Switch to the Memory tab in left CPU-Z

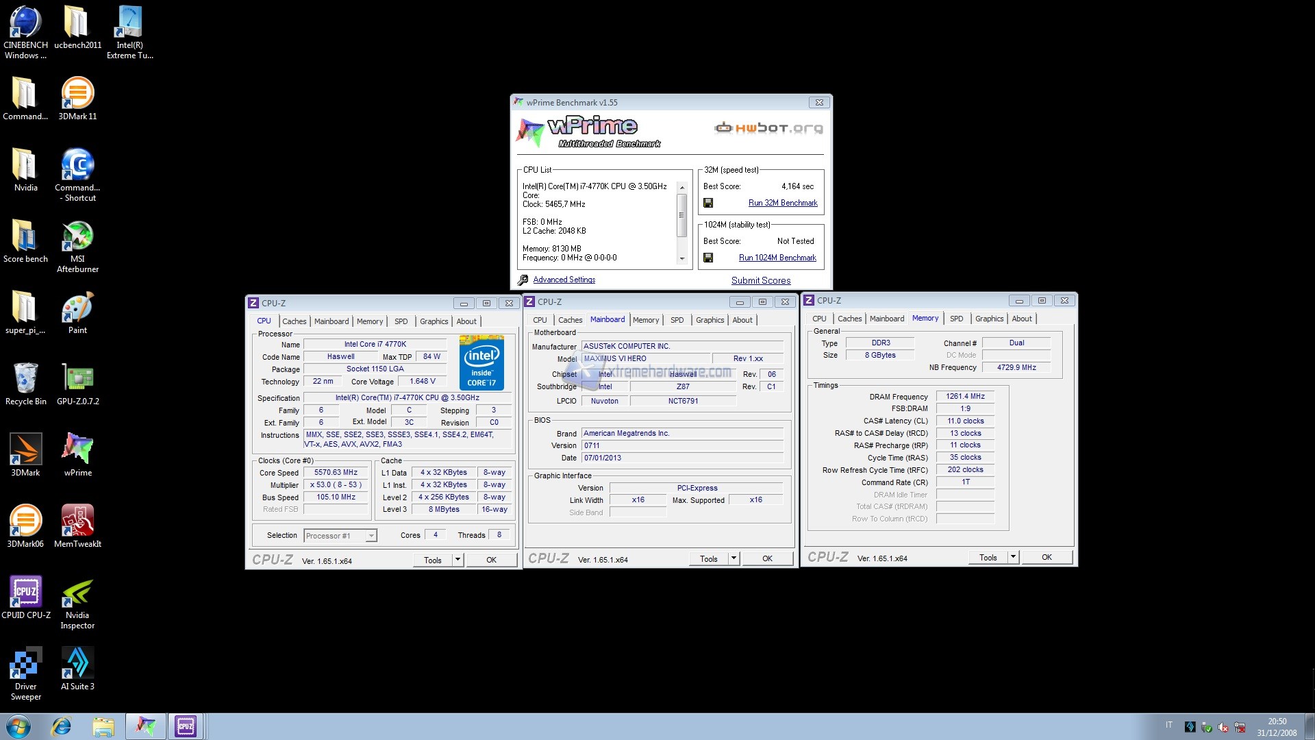click(x=370, y=321)
